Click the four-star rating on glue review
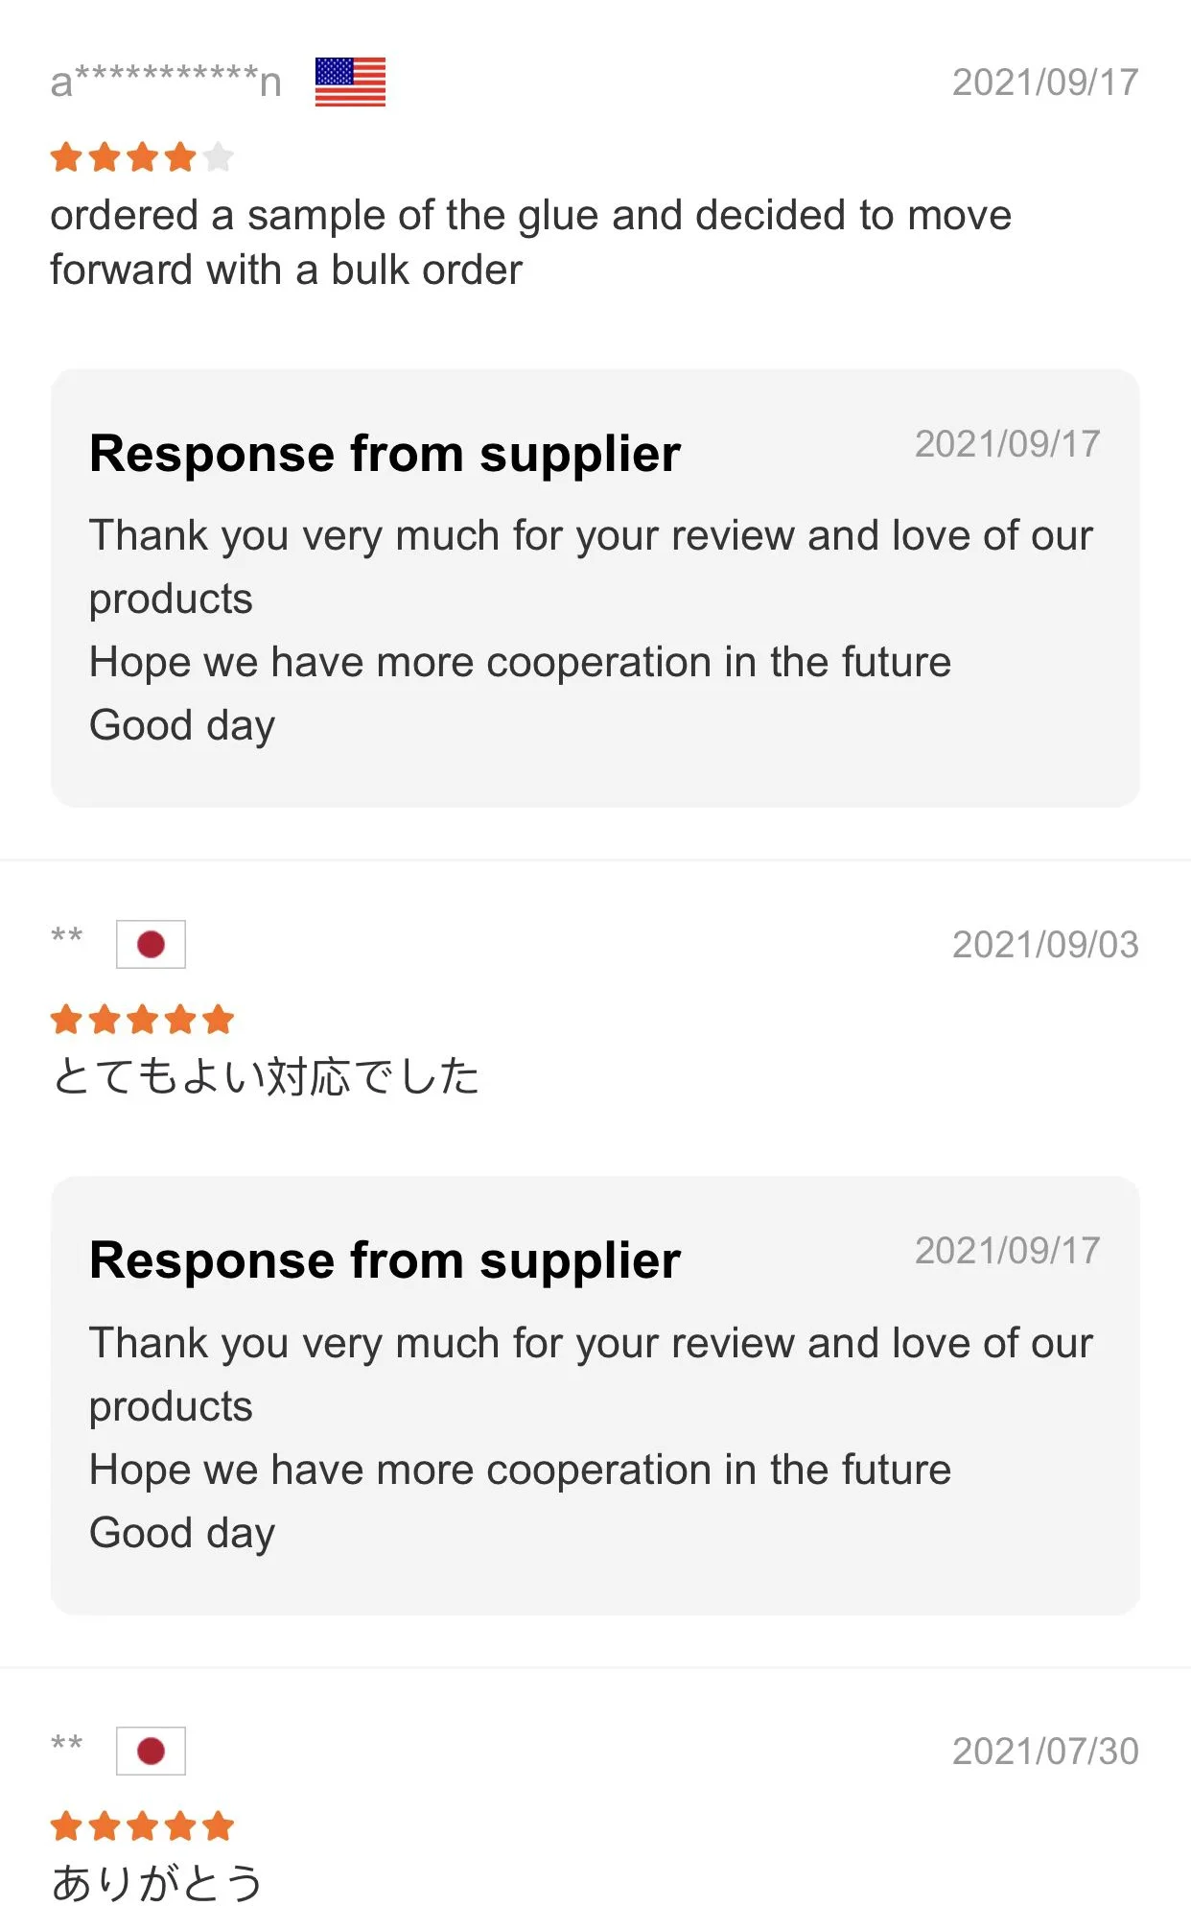This screenshot has height=1906, width=1191. tap(125, 156)
